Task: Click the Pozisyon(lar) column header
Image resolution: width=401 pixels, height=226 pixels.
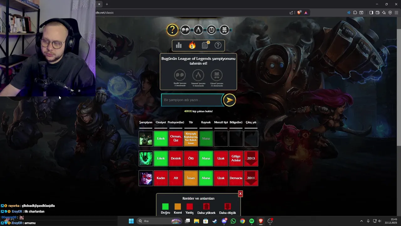Action: coord(176,122)
